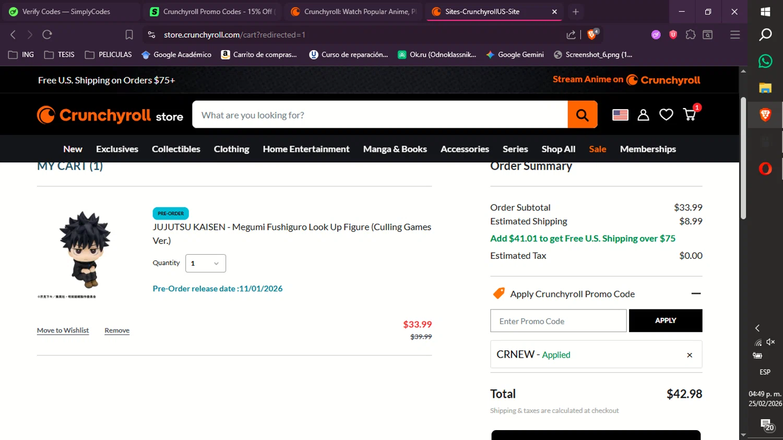Click the orange search magnifier button
The width and height of the screenshot is (783, 440).
tap(583, 114)
